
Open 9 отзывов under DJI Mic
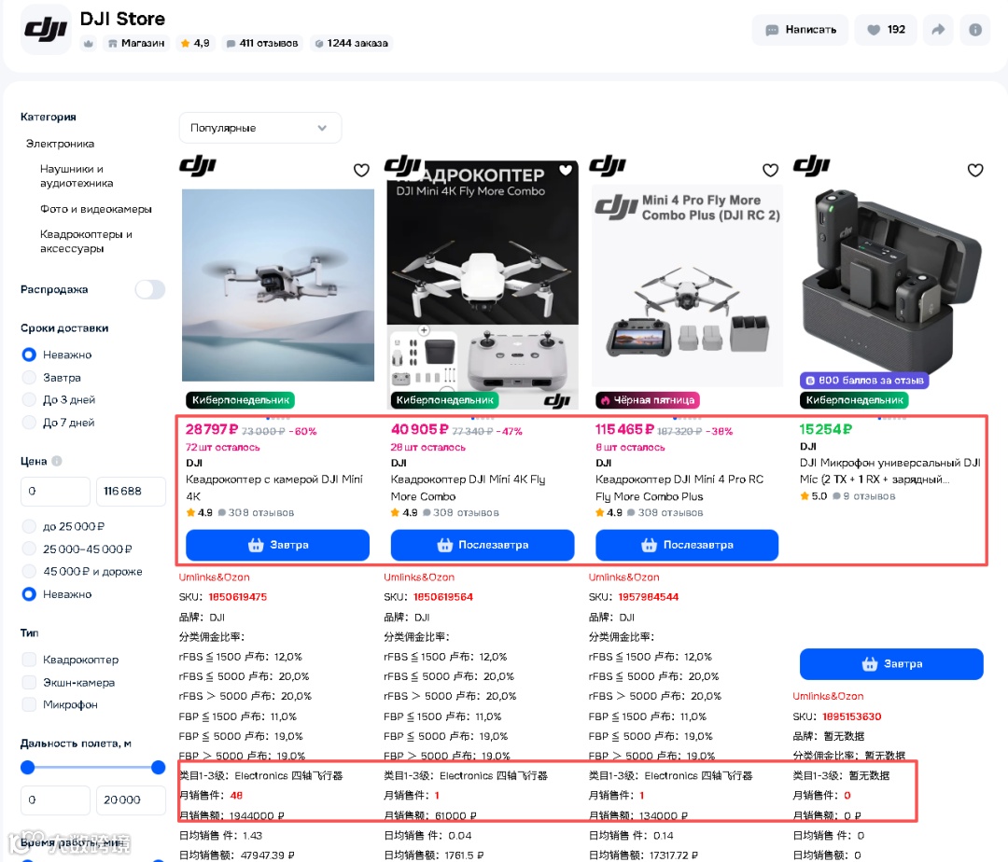[x=863, y=496]
